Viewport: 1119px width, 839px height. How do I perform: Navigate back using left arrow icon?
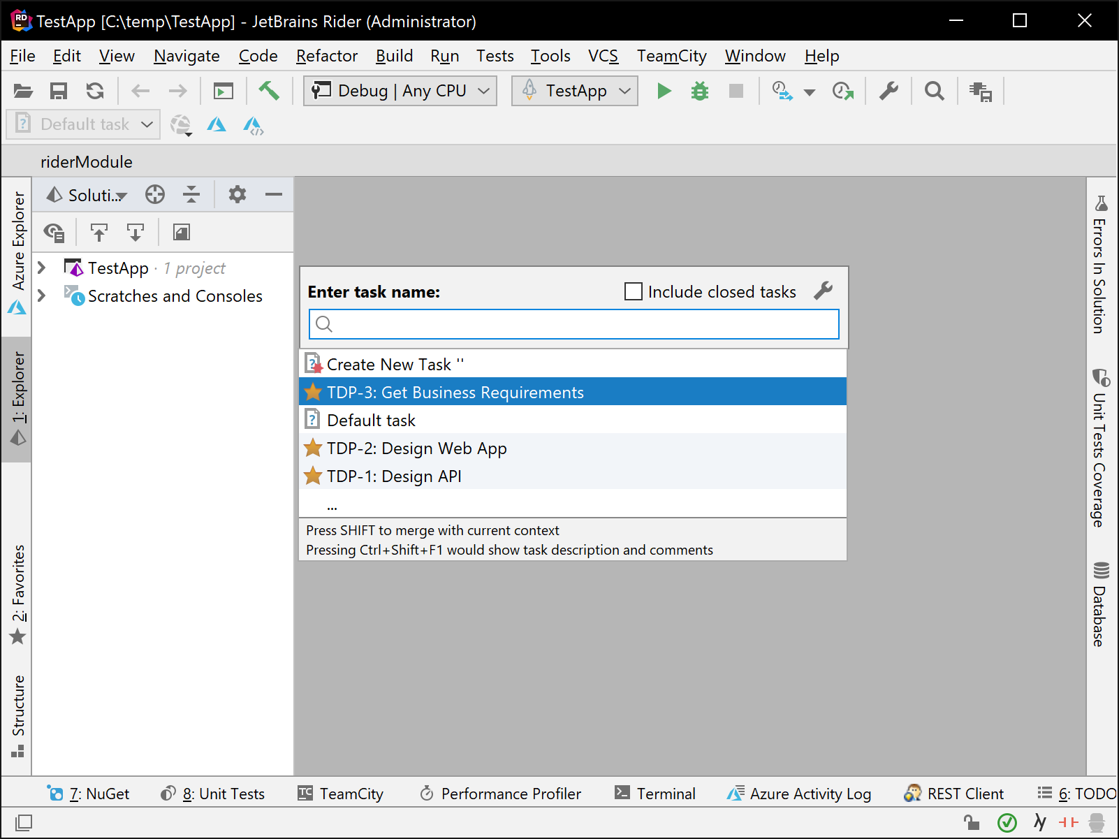tap(140, 91)
